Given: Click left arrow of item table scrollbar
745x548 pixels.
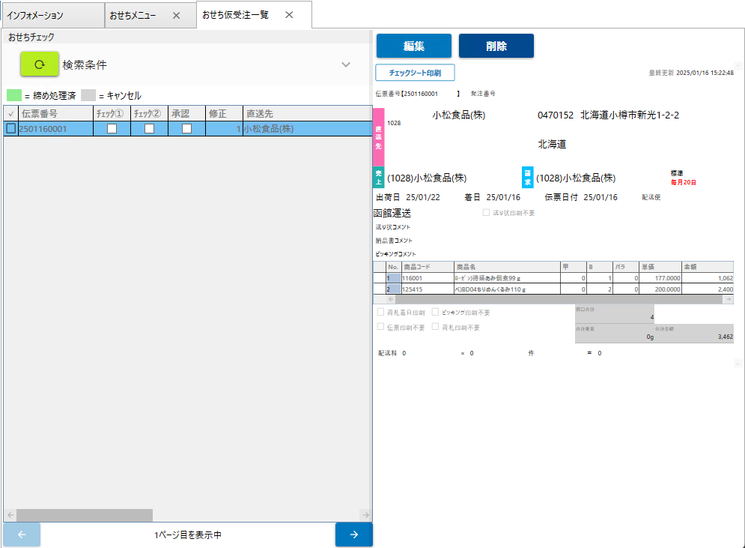Looking at the screenshot, I should [391, 299].
